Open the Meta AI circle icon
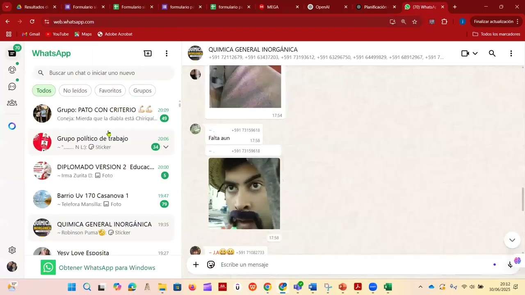Viewport: 525px width, 295px height. pyautogui.click(x=12, y=126)
